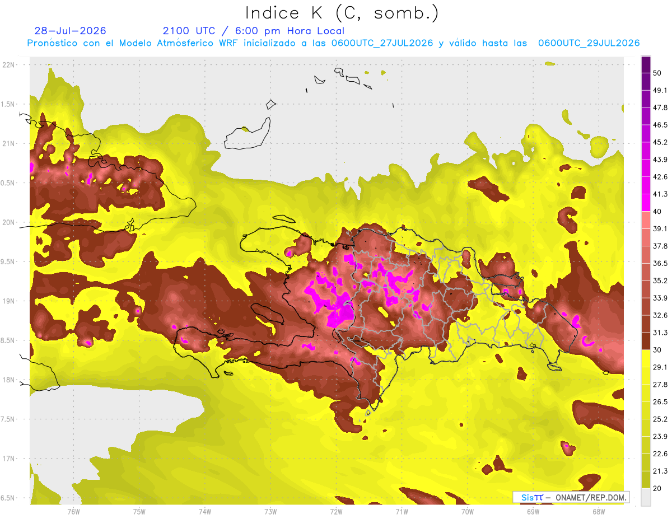Image resolution: width=672 pixels, height=519 pixels.
Task: Click the colorbar value '42.6'
Action: coord(660,177)
